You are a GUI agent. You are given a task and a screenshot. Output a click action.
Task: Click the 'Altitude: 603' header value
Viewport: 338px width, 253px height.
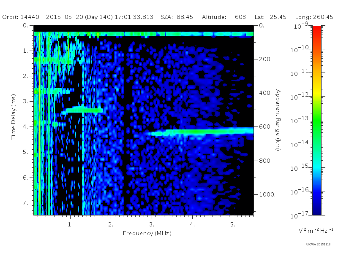coord(224,17)
